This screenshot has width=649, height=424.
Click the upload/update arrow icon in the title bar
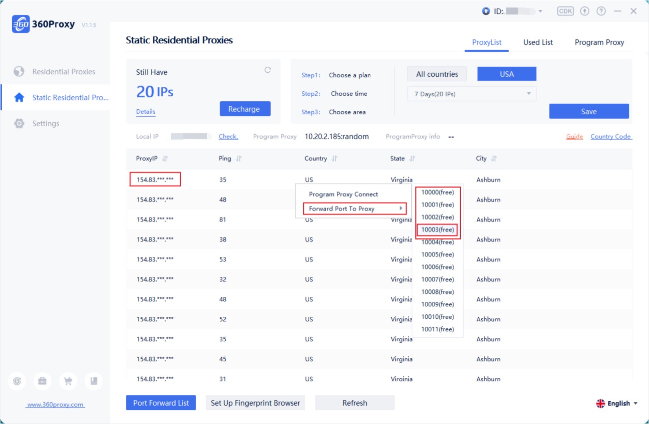click(x=585, y=11)
